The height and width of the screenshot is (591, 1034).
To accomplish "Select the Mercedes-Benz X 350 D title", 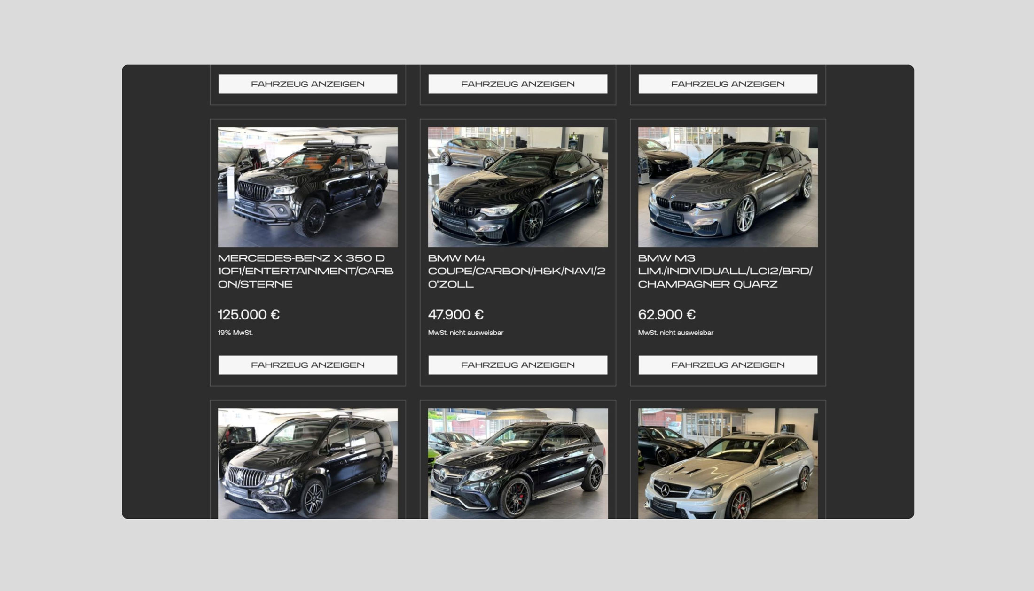I will pyautogui.click(x=306, y=271).
